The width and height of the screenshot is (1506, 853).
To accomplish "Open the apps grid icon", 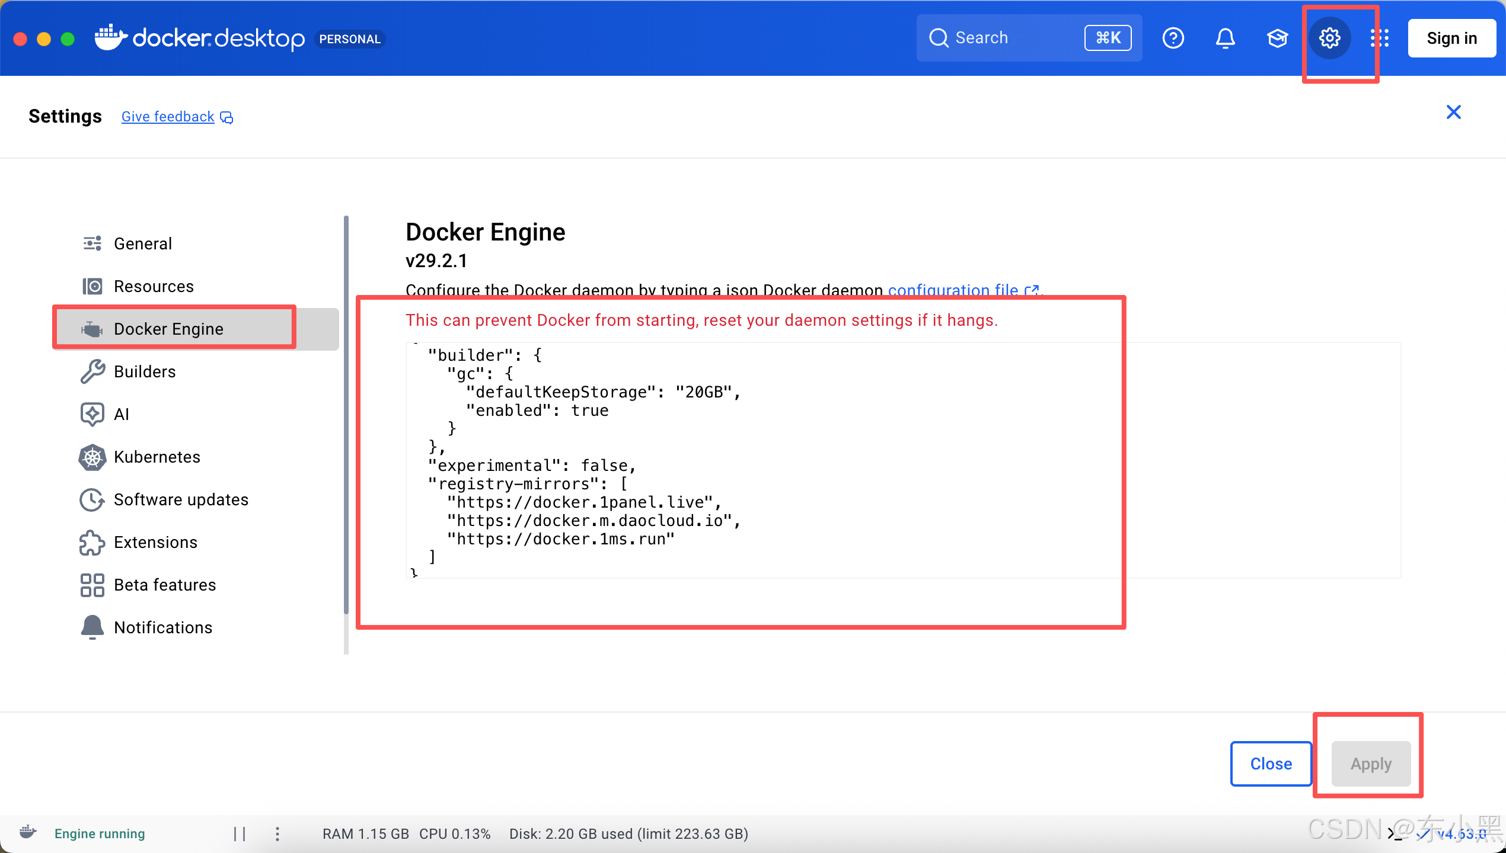I will pos(1380,39).
